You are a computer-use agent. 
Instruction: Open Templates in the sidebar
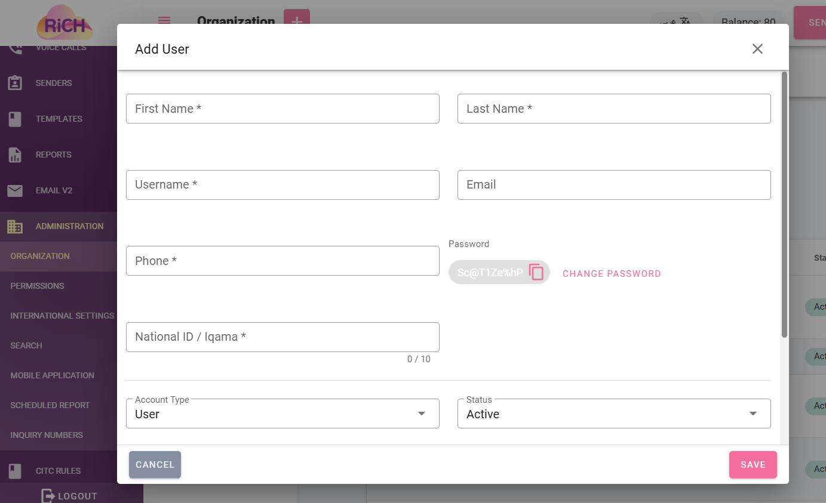pos(59,119)
